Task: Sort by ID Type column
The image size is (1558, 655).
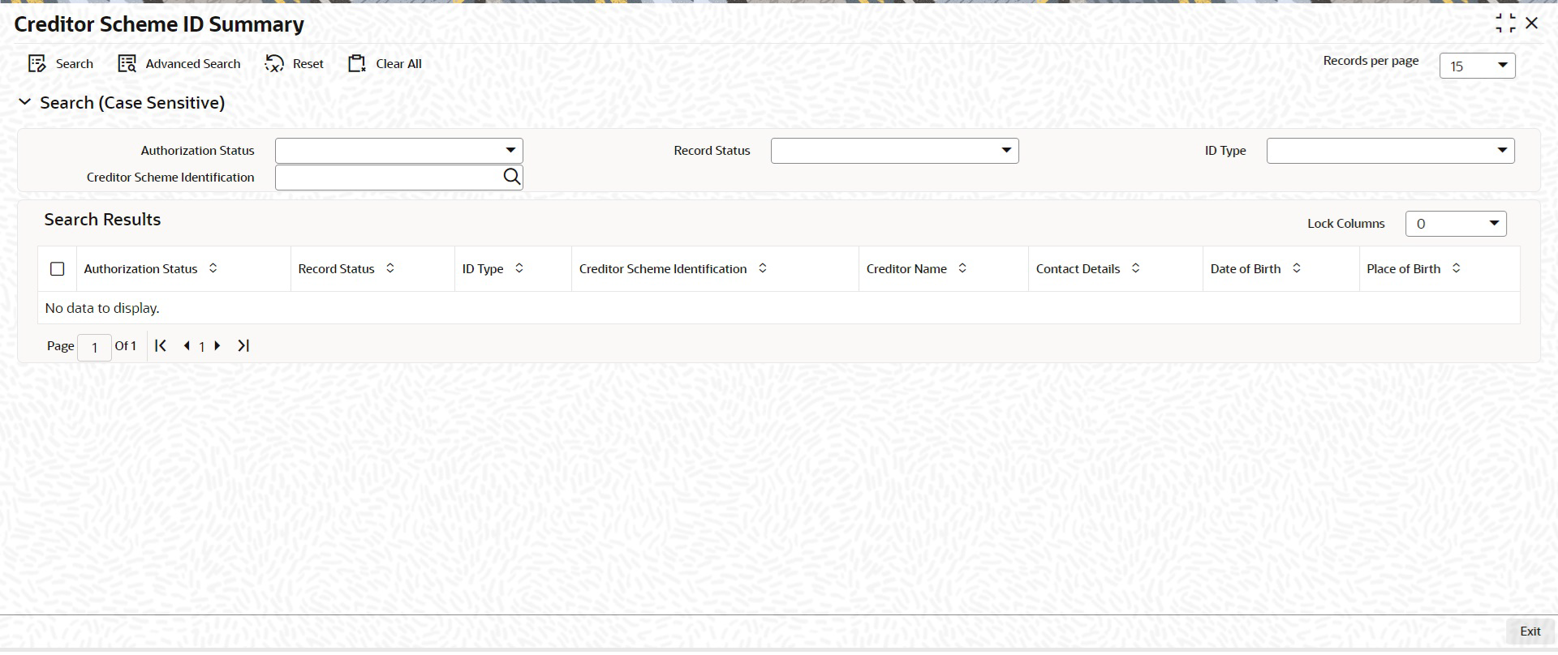Action: 519,268
